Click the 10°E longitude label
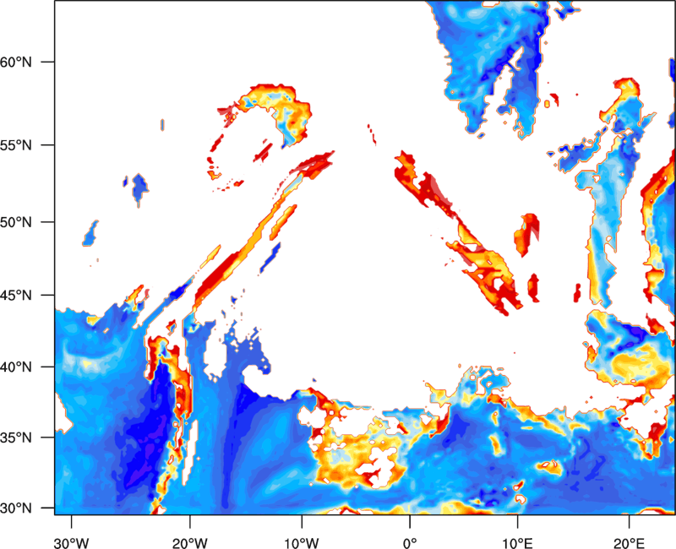Image resolution: width=676 pixels, height=549 pixels. [516, 543]
